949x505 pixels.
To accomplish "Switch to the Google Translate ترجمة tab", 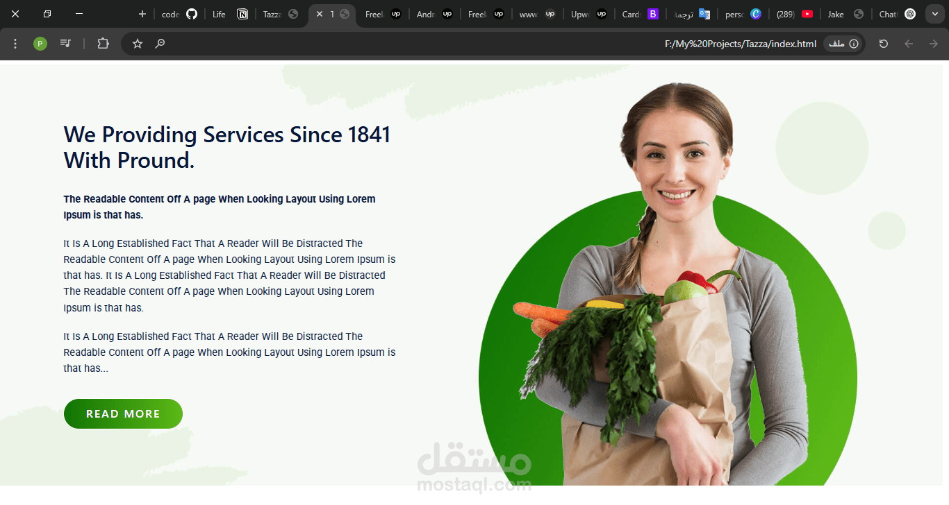I will 692,14.
